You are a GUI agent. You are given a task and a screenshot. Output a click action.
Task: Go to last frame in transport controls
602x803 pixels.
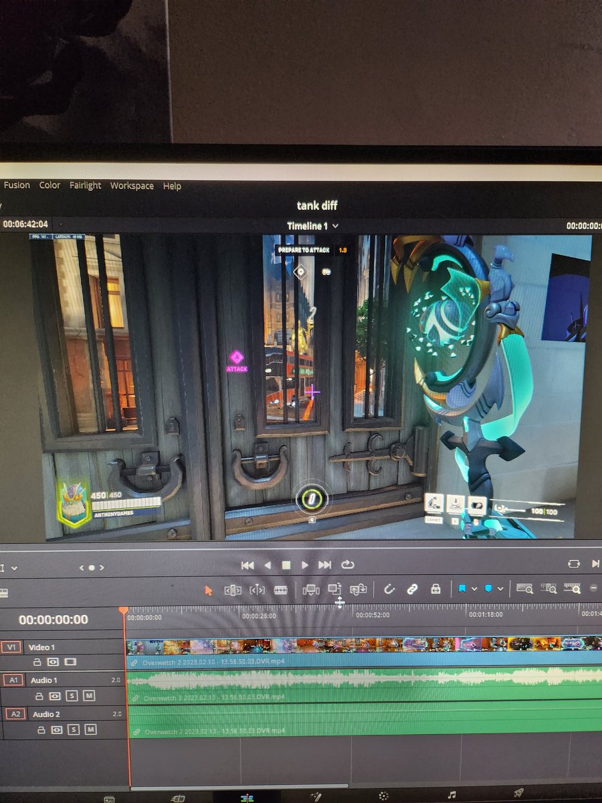[x=325, y=565]
